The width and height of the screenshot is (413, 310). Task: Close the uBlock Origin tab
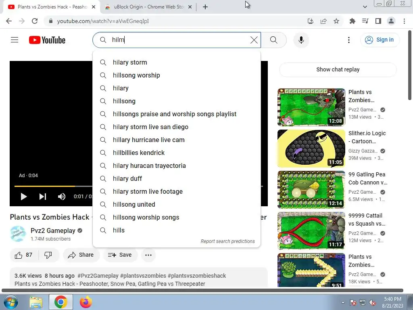pyautogui.click(x=190, y=7)
